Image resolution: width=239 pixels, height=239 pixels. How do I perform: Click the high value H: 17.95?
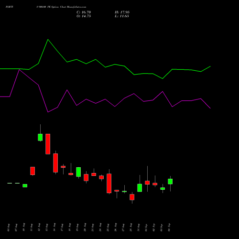[122, 12]
